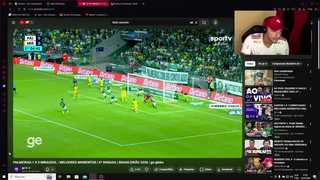Click the pin icon in browser toolbar
This screenshot has width=320, height=180.
tap(275, 9)
